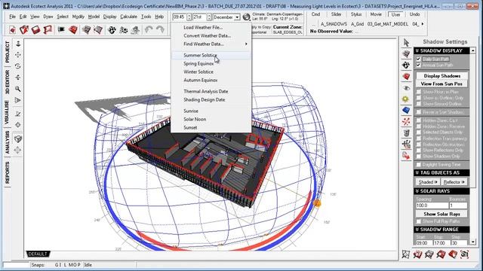Select the arrow pointer tool in right panel strip
Viewport: 483px width, 271px height.
click(406, 43)
